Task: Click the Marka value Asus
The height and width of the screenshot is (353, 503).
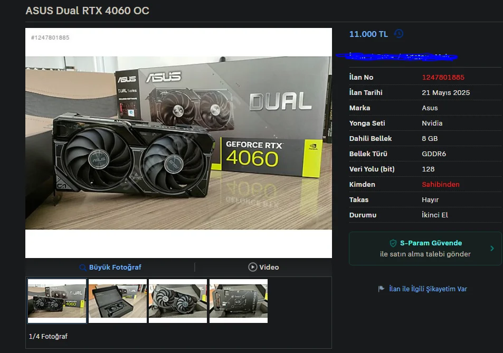Action: pyautogui.click(x=430, y=108)
